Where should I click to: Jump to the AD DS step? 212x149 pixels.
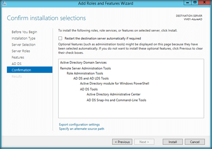click(x=17, y=64)
